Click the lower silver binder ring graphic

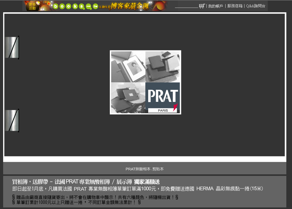click(x=12, y=120)
